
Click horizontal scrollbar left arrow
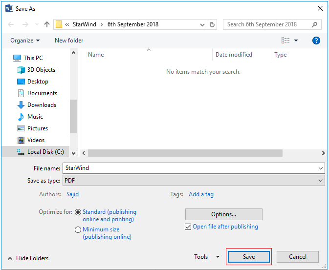point(84,153)
